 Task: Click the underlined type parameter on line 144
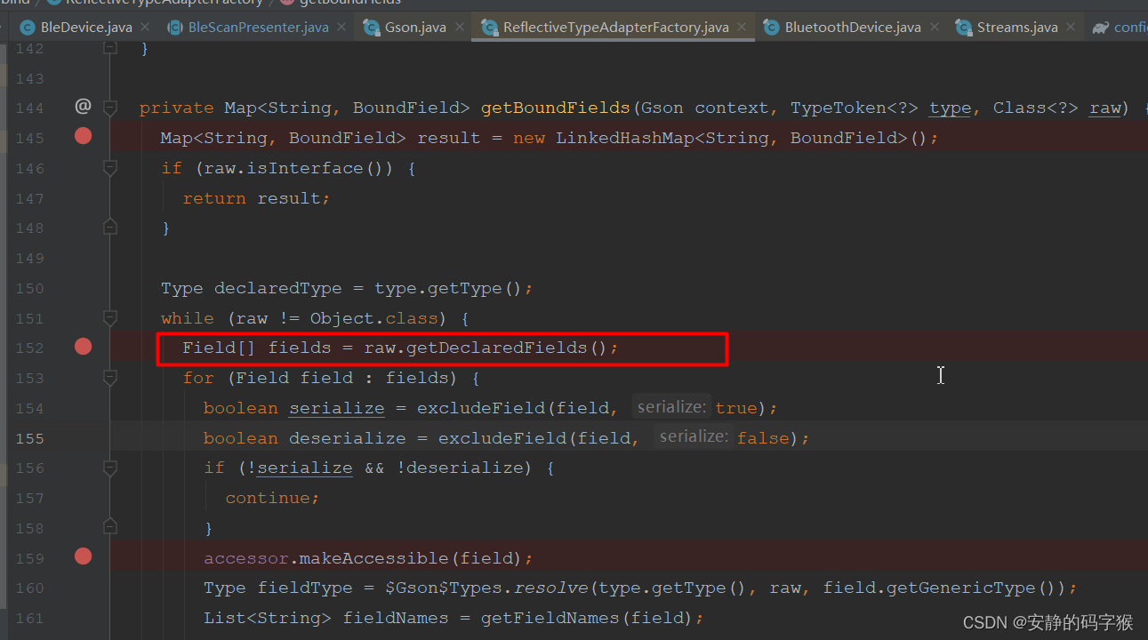point(951,108)
